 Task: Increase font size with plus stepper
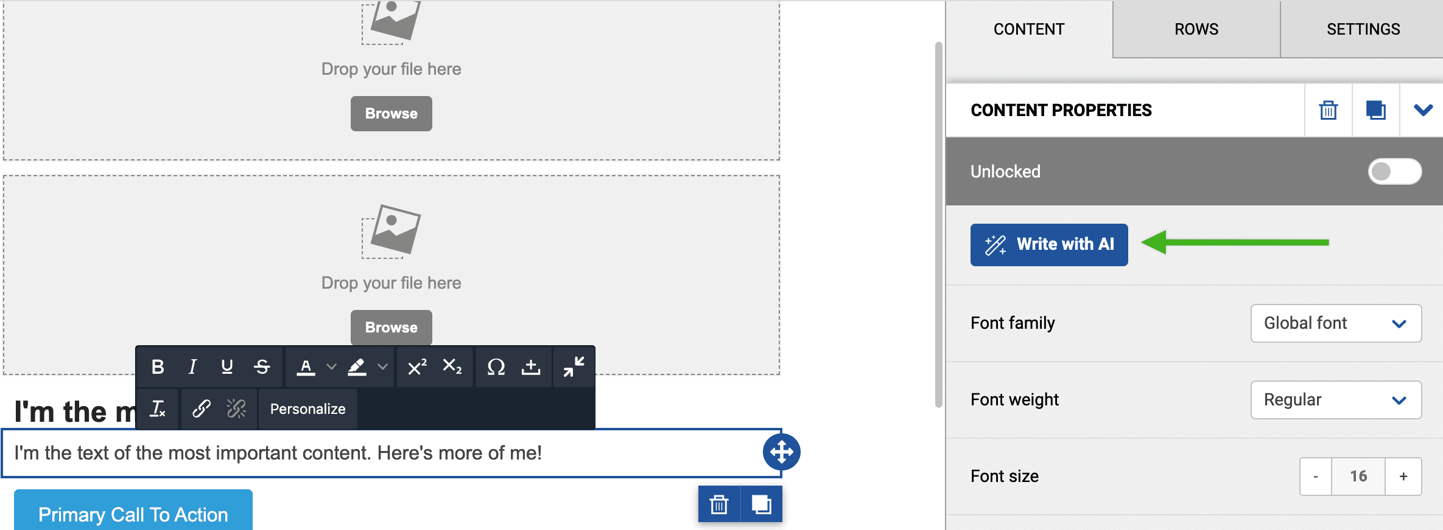[1403, 477]
